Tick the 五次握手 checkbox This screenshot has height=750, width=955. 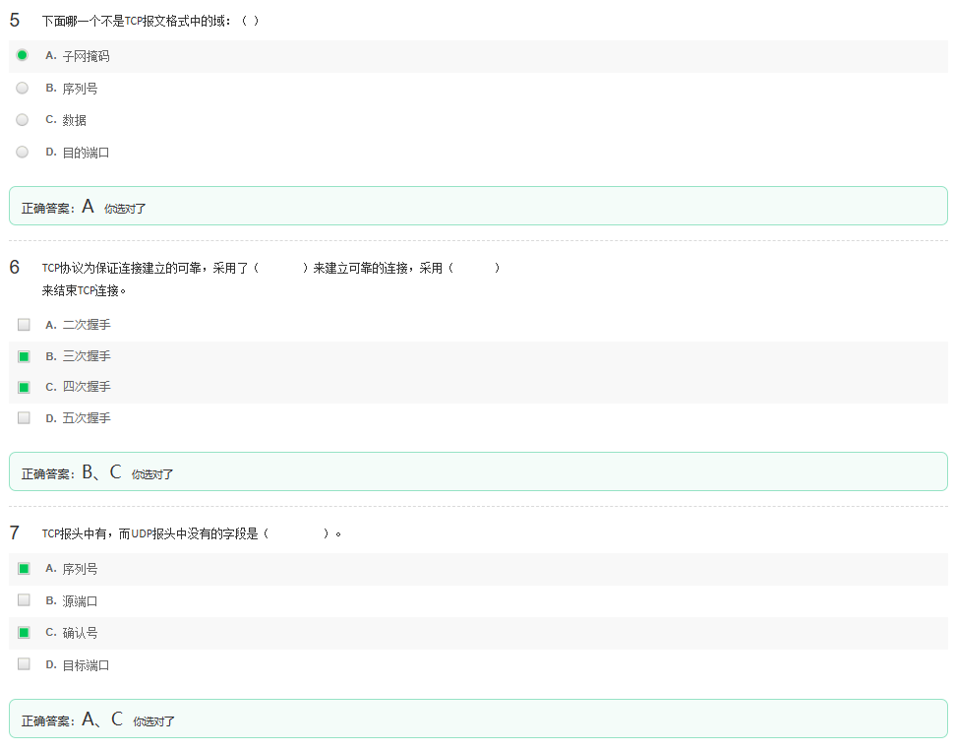coord(24,418)
